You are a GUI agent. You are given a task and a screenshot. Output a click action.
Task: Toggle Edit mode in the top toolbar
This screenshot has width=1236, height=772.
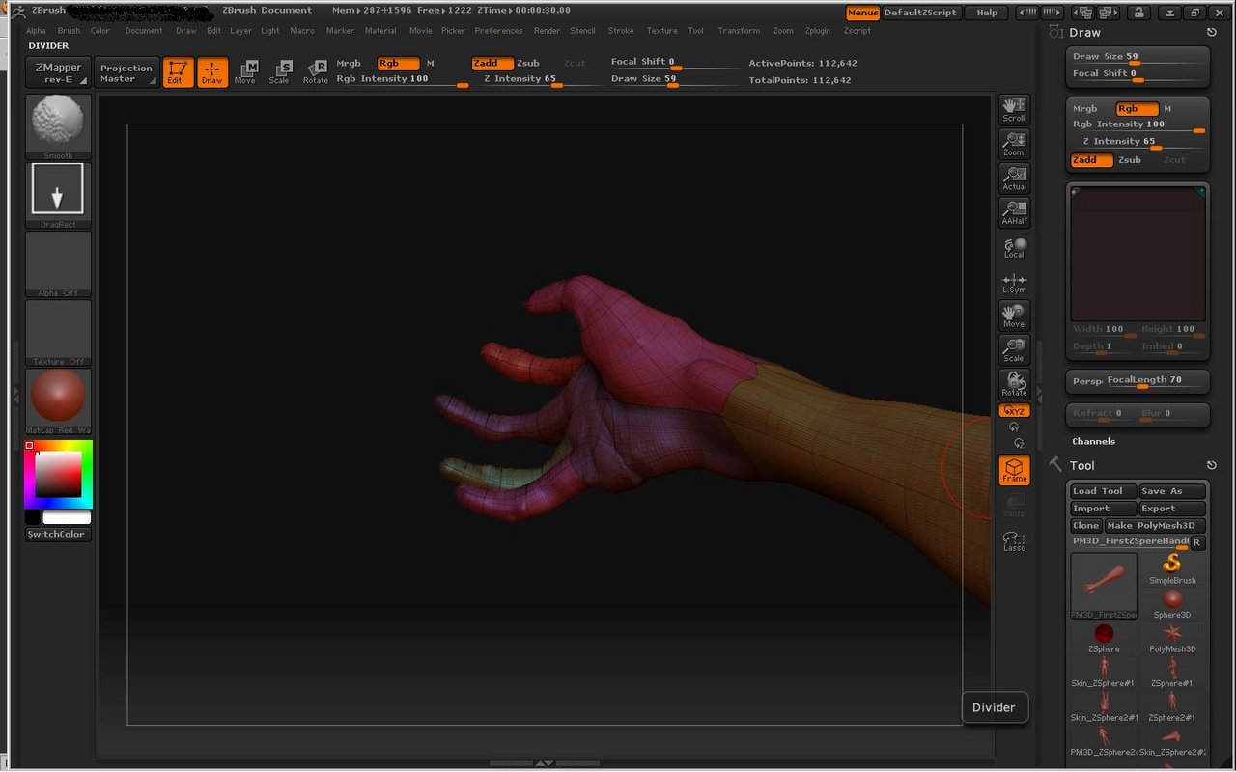tap(178, 70)
